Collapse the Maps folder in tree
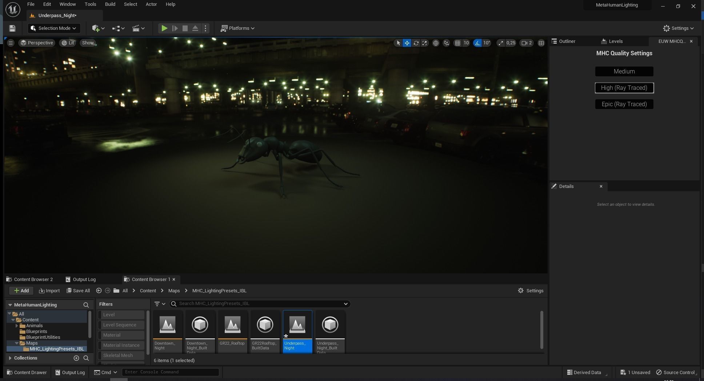Screen dimensions: 704x381 [17, 343]
